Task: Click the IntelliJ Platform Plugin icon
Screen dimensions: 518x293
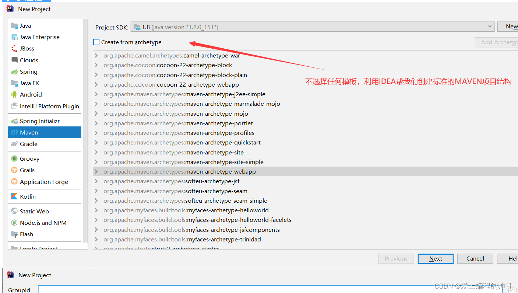Action: [x=14, y=106]
